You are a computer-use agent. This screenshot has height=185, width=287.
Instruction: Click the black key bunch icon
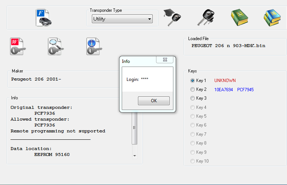tap(206, 18)
